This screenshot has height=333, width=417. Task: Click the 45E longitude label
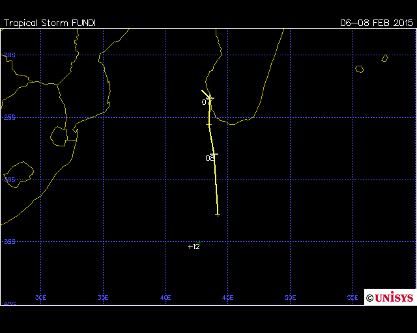tap(228, 297)
